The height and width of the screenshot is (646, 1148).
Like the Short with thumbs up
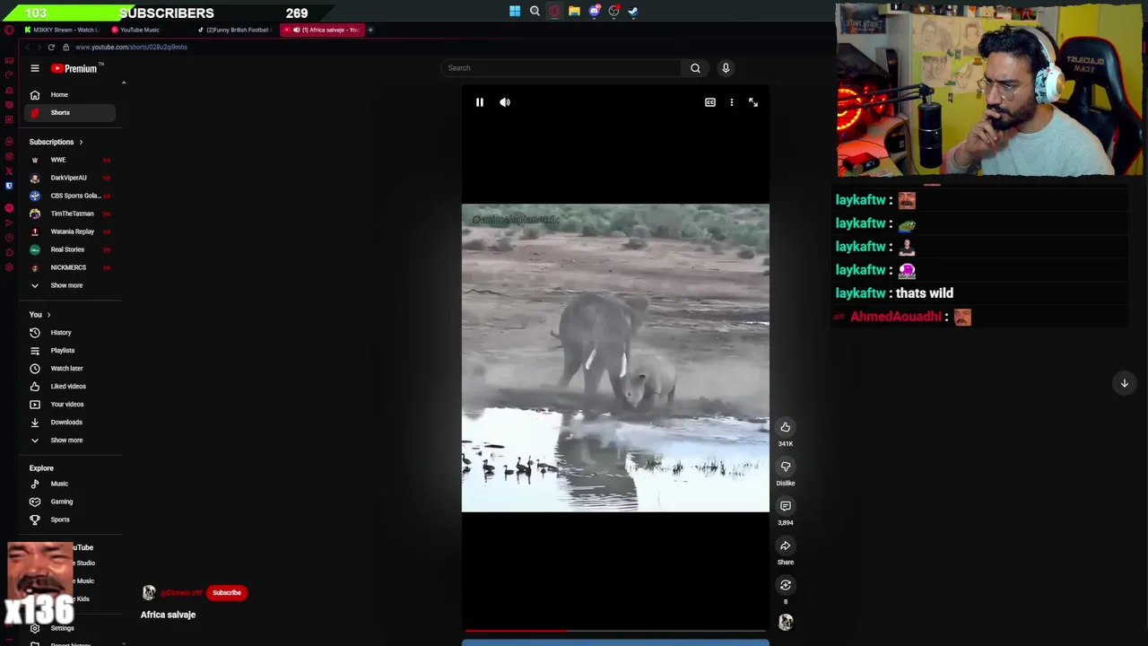point(786,427)
